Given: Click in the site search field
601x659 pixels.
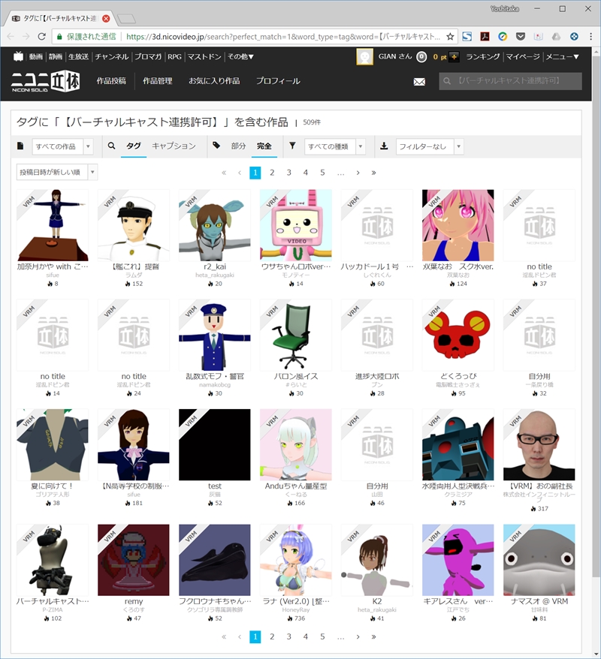Looking at the screenshot, I should point(511,81).
